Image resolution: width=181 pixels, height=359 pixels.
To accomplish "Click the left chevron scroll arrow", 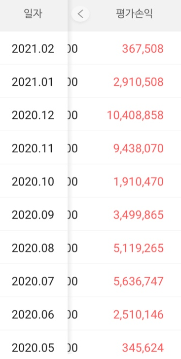I will coord(80,14).
